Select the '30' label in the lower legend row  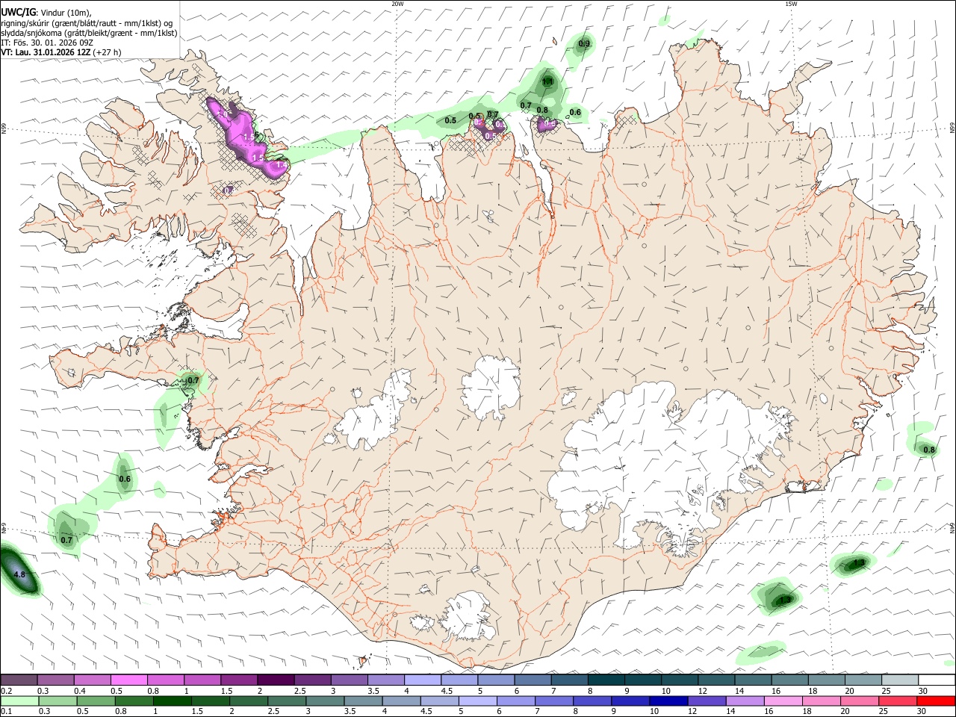[x=923, y=711]
